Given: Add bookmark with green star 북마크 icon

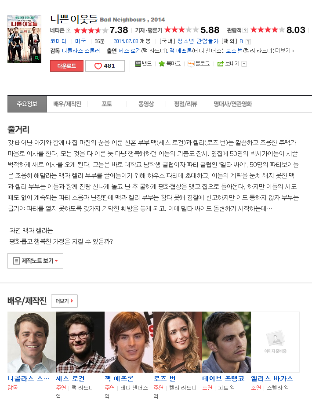Looking at the screenshot, I should pyautogui.click(x=162, y=64).
